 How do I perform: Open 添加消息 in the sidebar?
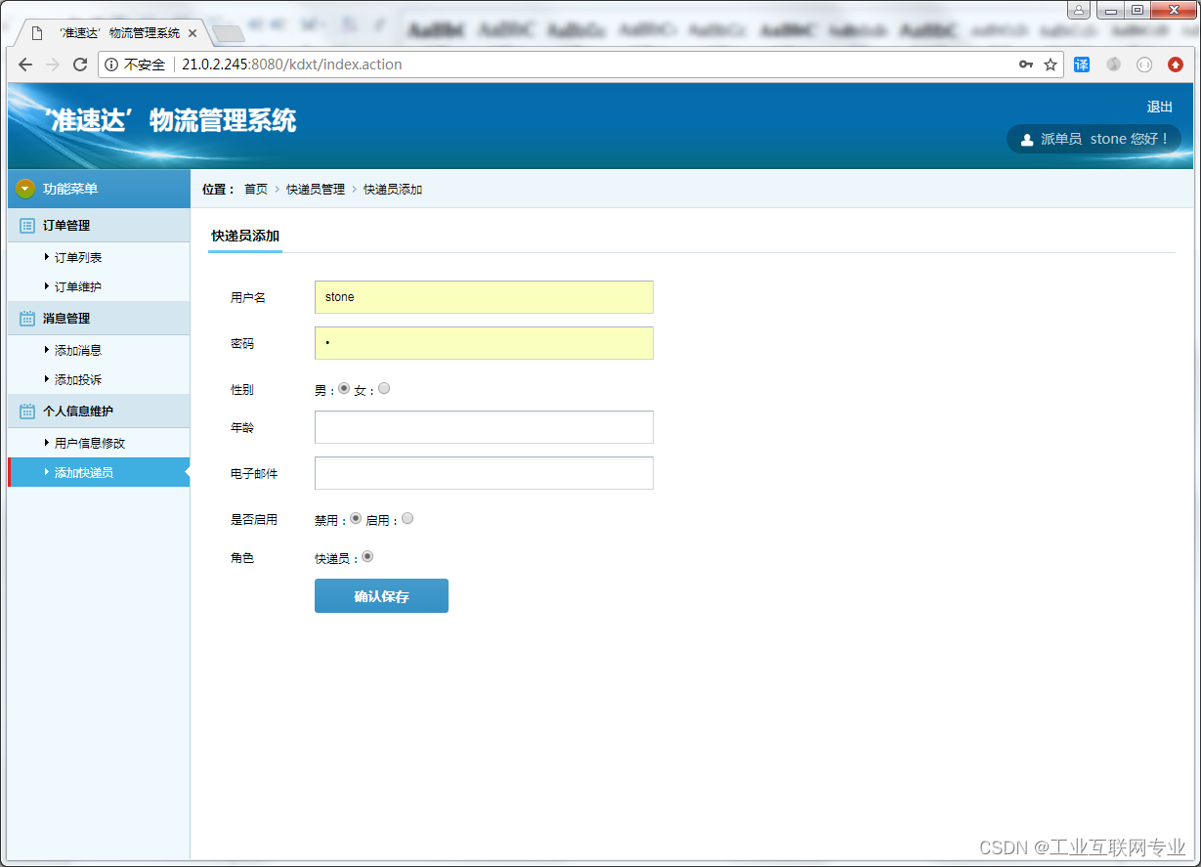pyautogui.click(x=78, y=351)
